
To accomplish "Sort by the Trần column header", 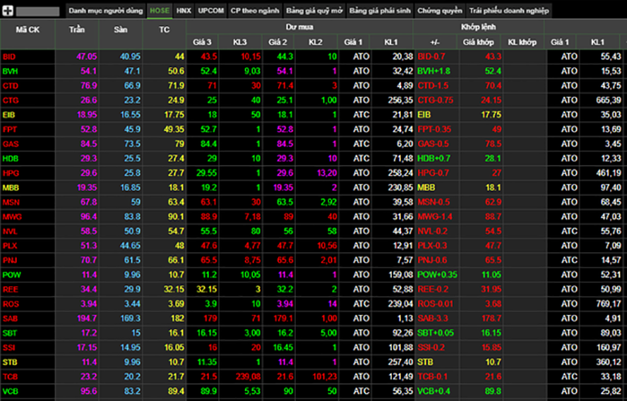I will pos(77,30).
